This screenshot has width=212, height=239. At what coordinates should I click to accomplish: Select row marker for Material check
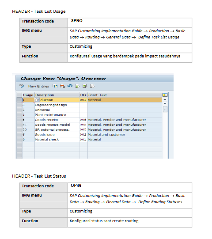19,140
